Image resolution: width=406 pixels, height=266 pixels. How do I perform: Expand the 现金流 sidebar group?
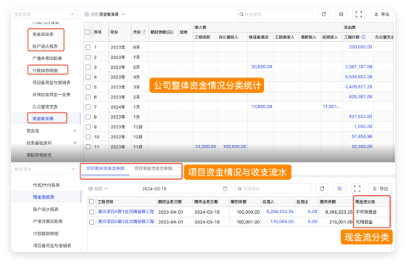point(75,130)
